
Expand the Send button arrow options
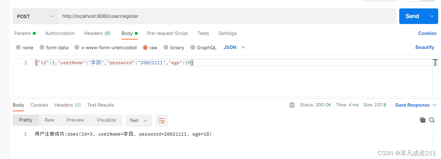(432, 16)
